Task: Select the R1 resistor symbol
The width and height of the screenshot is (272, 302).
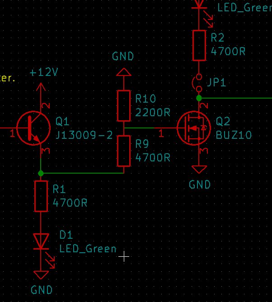Action: coord(41,196)
